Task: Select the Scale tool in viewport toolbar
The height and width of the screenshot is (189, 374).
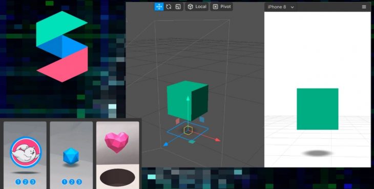Action: pos(178,7)
